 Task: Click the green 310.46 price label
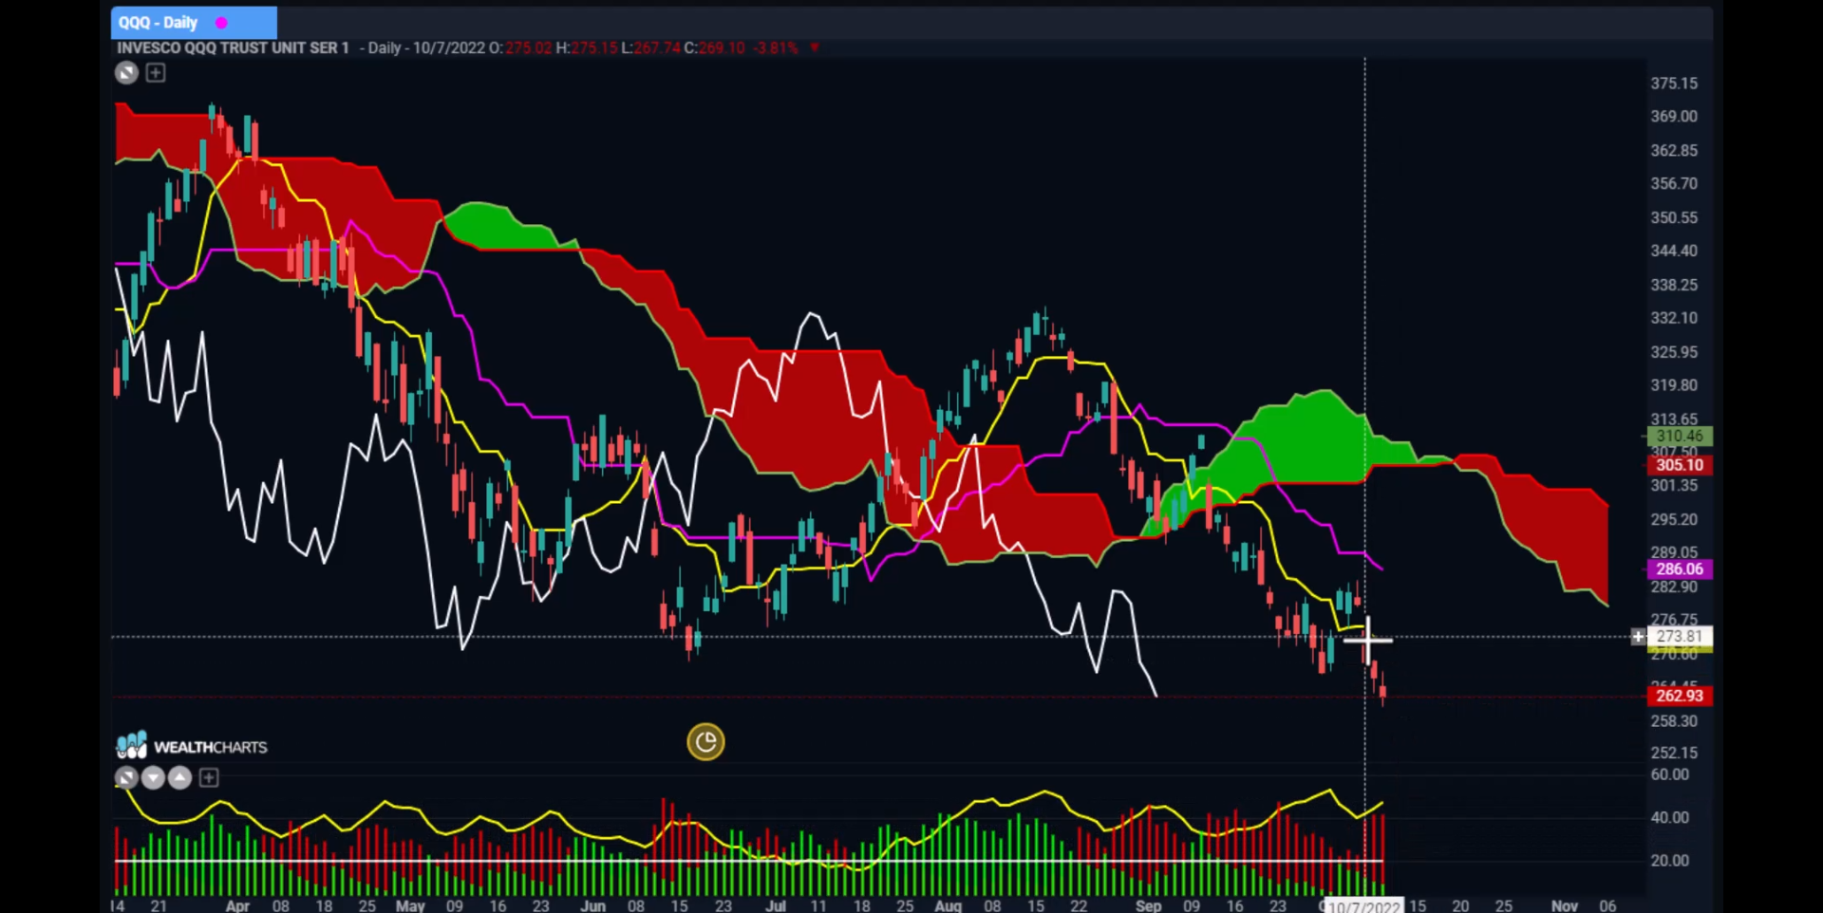point(1679,437)
